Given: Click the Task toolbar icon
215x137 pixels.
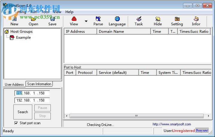Looking at the screenshot, I should point(139,19).
